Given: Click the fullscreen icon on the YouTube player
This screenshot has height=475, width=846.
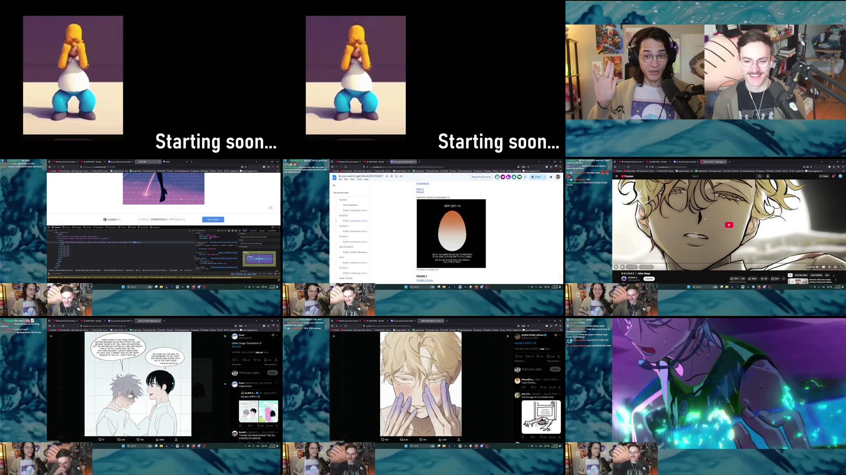Looking at the screenshot, I should click(841, 267).
